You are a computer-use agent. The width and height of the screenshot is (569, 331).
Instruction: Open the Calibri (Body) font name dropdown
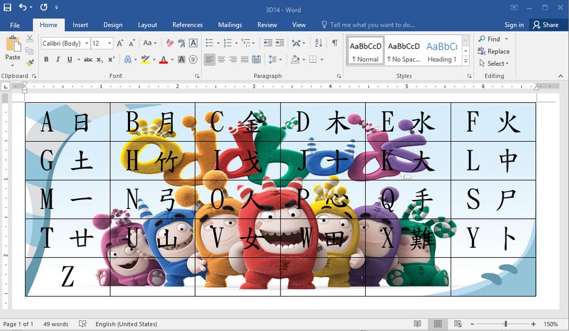tap(87, 43)
